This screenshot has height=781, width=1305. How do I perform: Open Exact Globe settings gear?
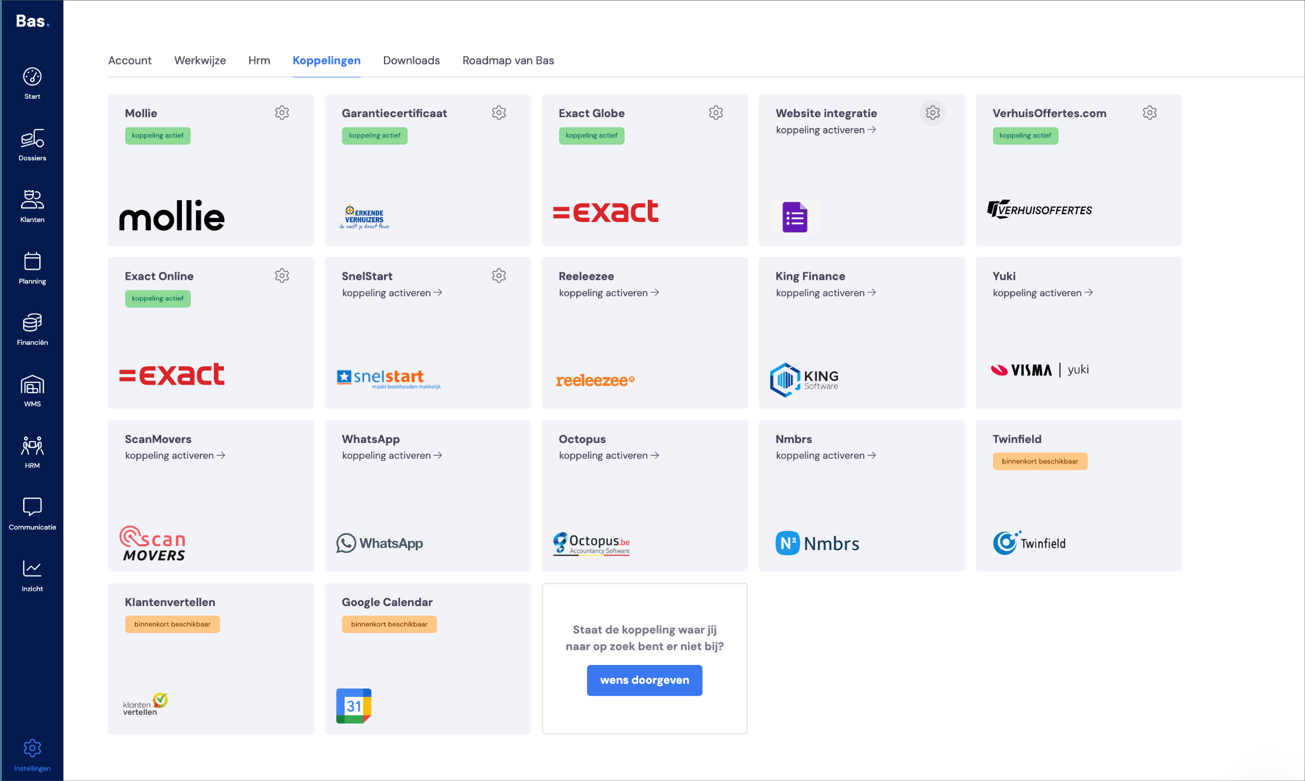tap(716, 113)
